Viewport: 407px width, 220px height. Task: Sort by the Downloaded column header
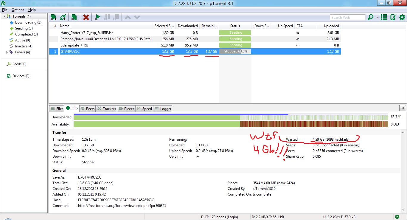click(188, 26)
